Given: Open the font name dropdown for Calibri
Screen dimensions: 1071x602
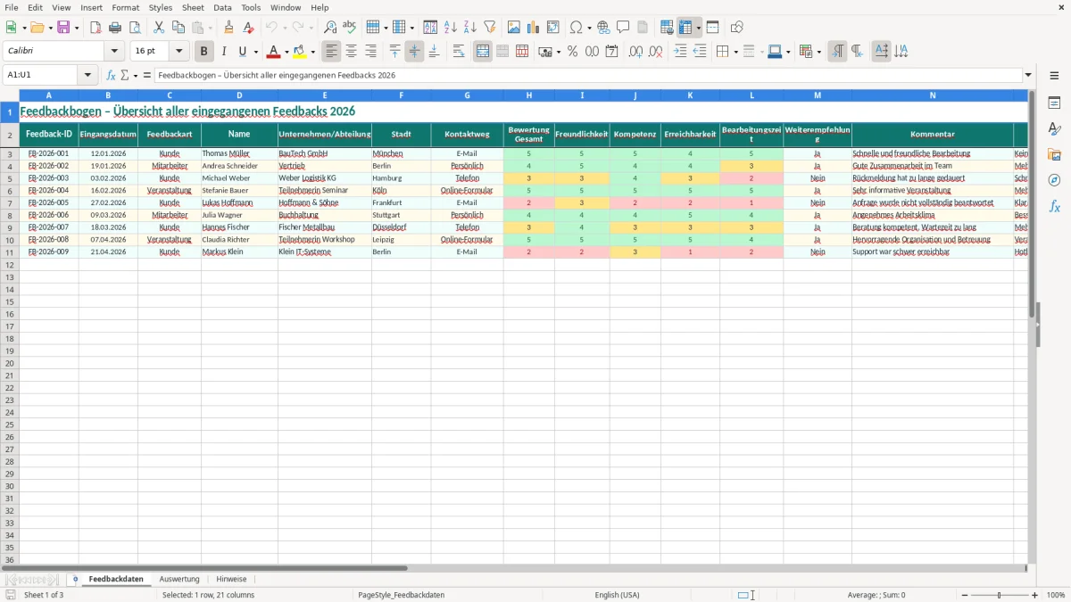Looking at the screenshot, I should pos(114,52).
